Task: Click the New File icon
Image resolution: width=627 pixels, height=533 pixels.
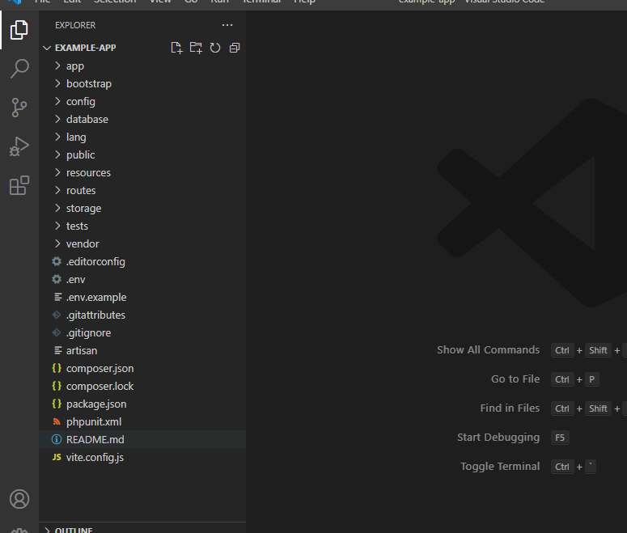Action: 176,48
